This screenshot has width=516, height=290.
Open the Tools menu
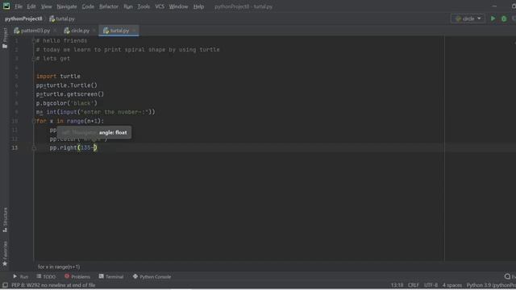click(144, 6)
